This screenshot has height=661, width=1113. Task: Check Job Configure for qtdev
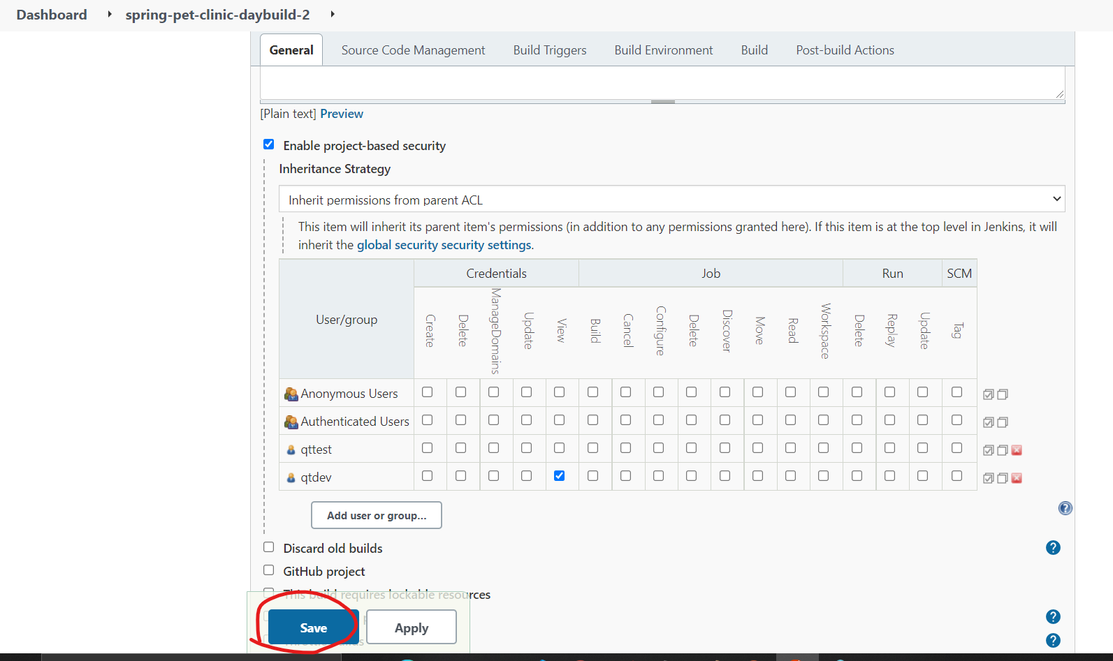(x=658, y=476)
